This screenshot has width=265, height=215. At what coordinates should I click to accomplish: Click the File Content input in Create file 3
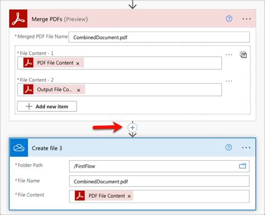pos(159,196)
